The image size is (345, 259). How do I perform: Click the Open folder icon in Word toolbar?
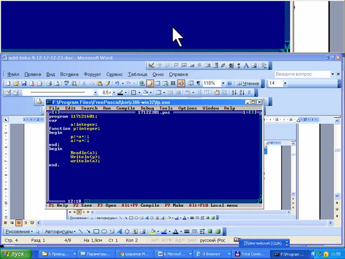pos(16,84)
